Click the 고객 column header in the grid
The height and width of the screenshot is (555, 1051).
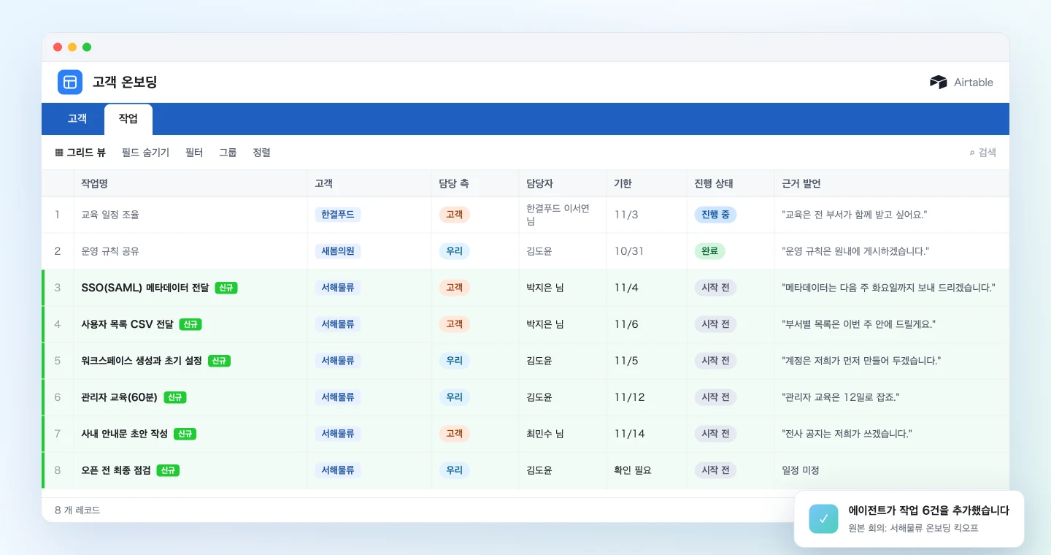click(x=369, y=183)
